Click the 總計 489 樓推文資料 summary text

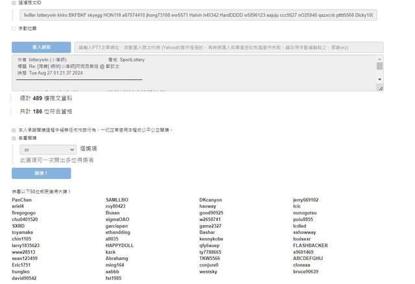46,99
